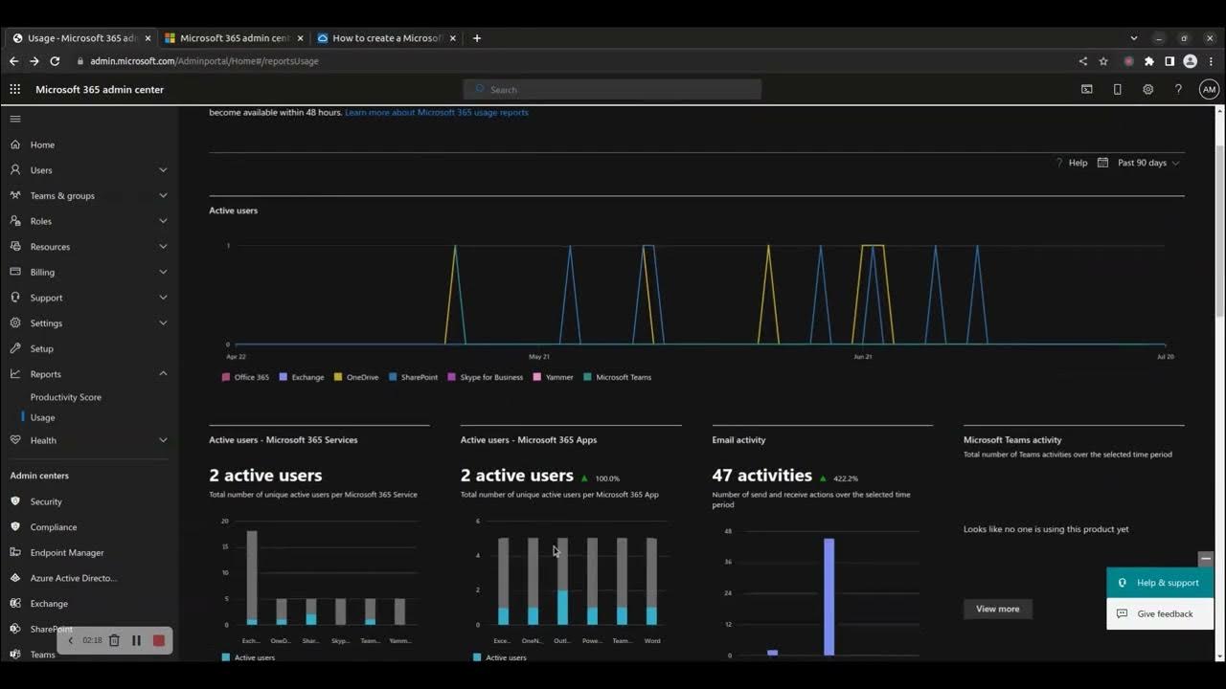Reload the browser page

[55, 61]
